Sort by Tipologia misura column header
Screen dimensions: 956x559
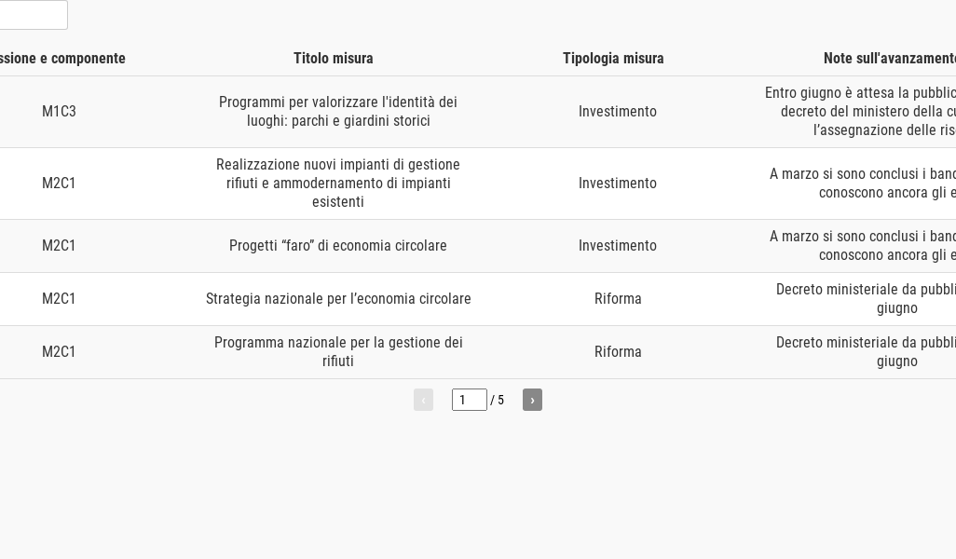613,59
